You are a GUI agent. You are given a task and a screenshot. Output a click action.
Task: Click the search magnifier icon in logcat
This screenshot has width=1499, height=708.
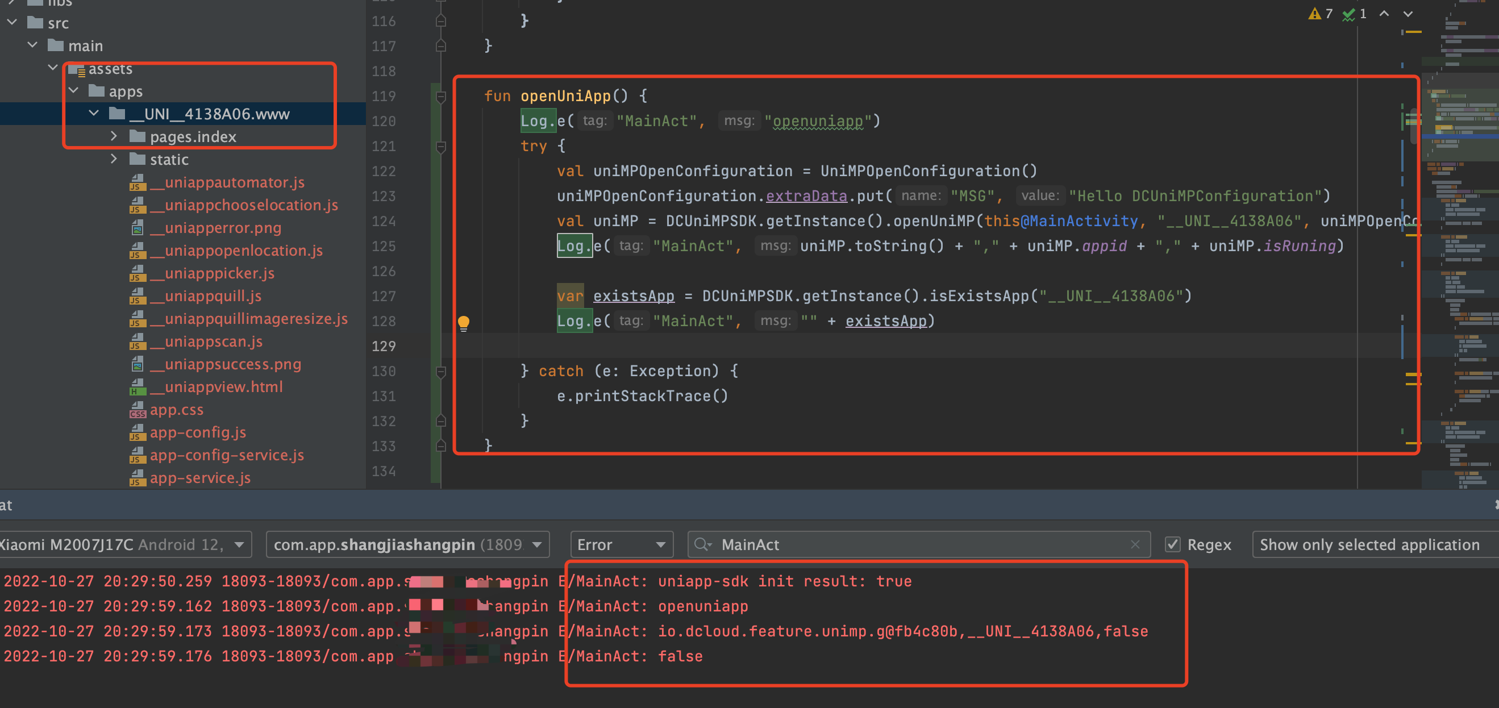(702, 544)
